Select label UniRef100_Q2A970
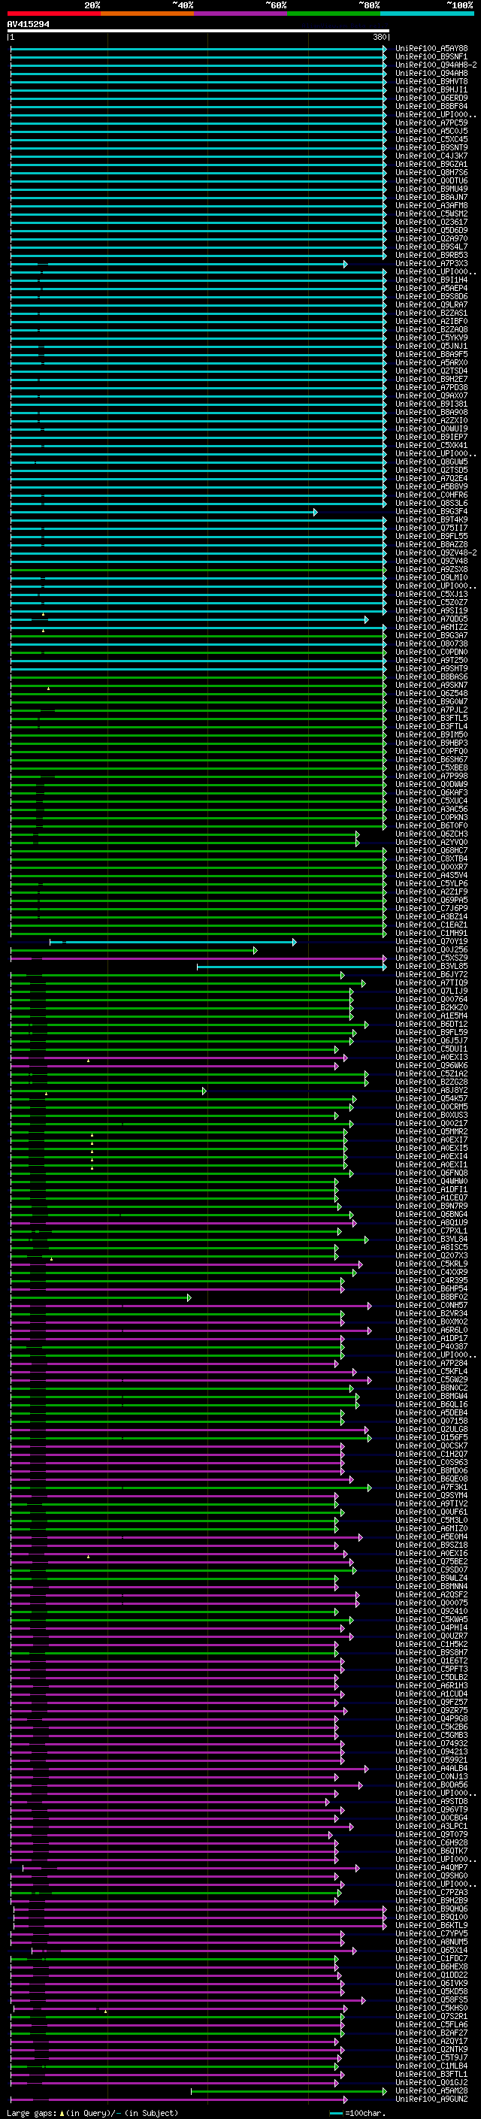 coord(431,238)
